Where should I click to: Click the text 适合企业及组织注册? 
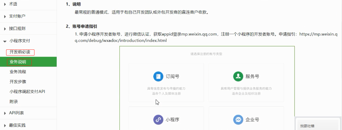pos(246,94)
